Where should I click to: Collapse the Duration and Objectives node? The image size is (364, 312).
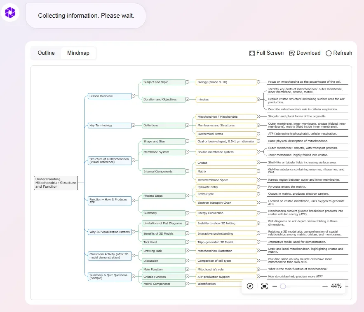(x=187, y=99)
